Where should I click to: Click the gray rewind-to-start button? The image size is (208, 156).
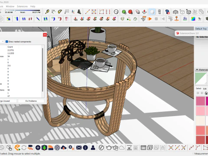pos(163,19)
